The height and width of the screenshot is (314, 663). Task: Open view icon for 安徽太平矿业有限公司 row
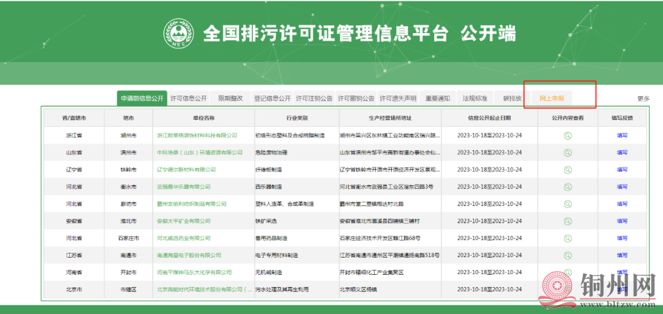567,221
